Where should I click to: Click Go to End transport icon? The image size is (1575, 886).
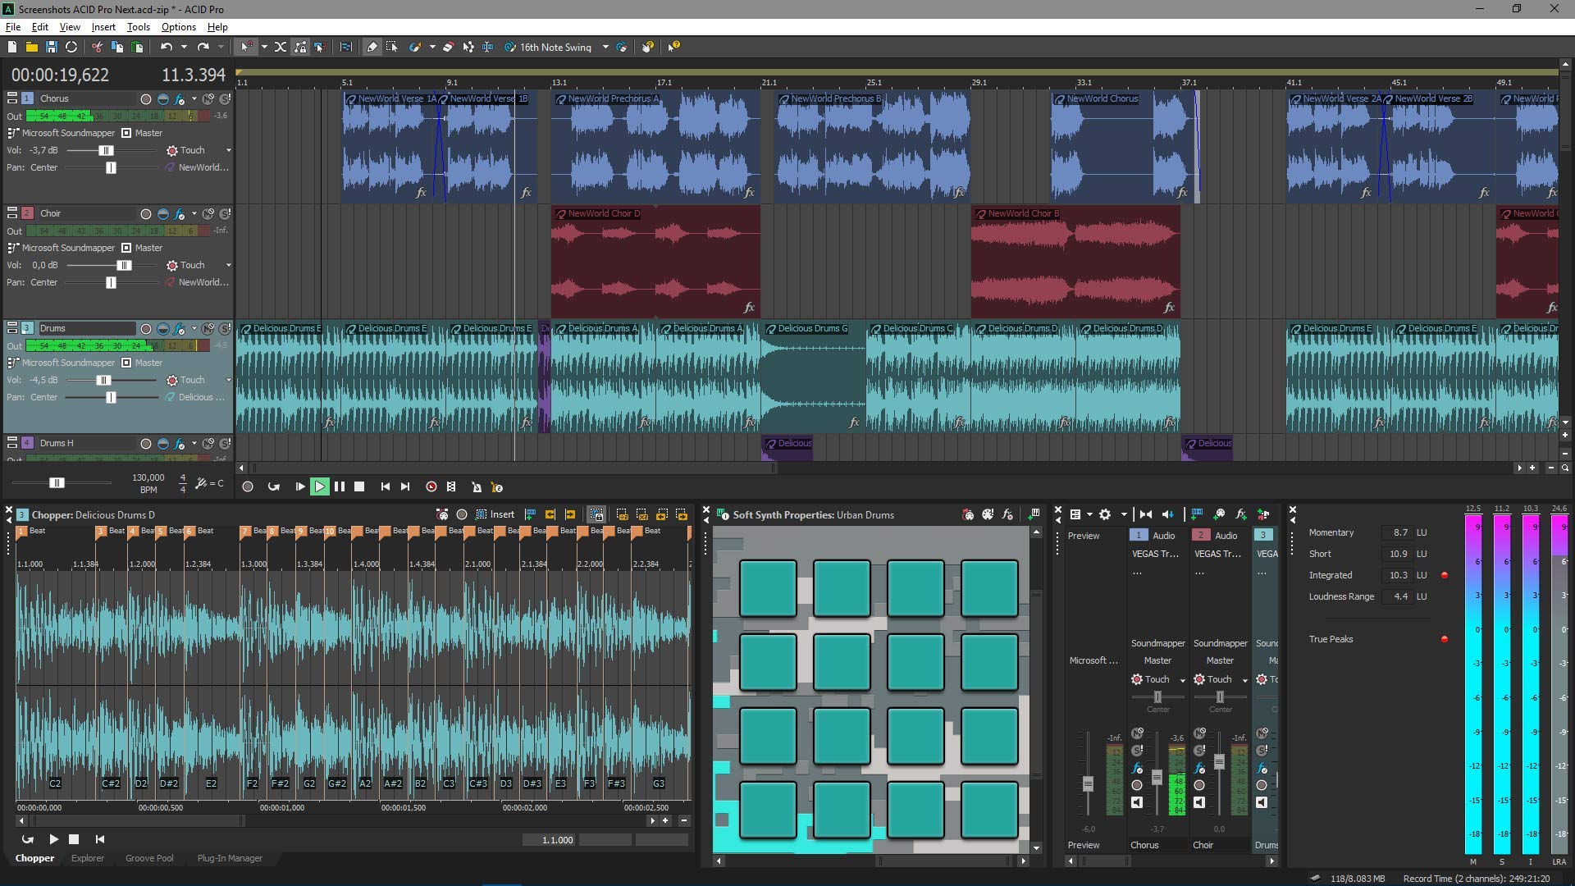(405, 486)
